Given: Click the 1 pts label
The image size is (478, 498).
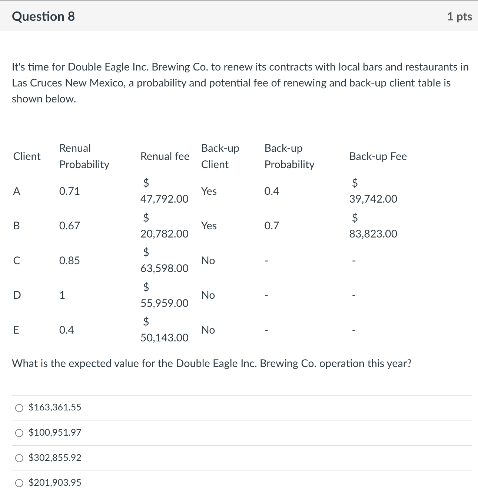Looking at the screenshot, I should (459, 16).
